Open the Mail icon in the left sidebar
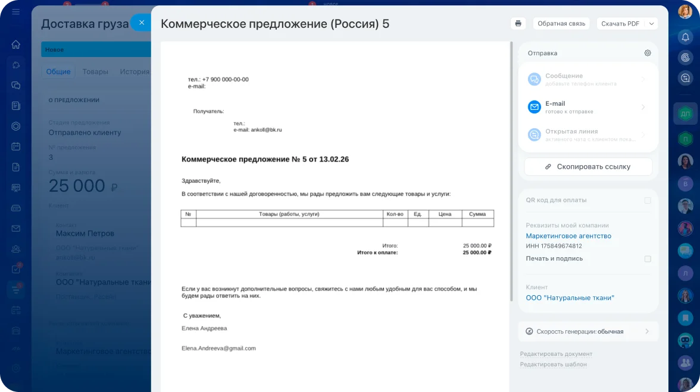This screenshot has width=700, height=392. [x=15, y=228]
